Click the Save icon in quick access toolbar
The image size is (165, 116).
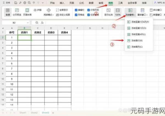[x=16, y=3]
